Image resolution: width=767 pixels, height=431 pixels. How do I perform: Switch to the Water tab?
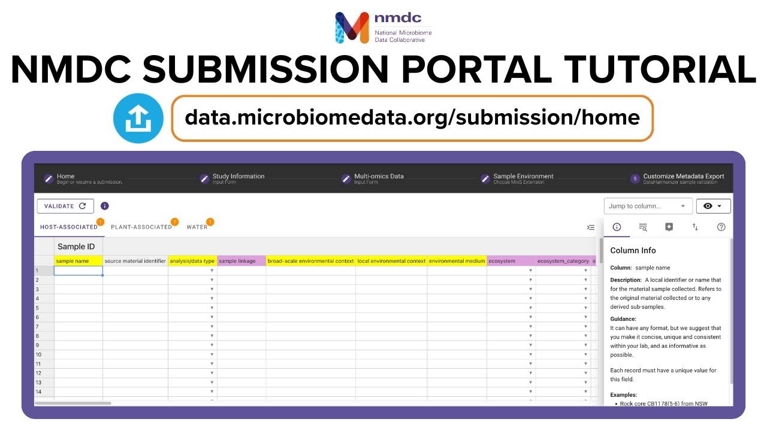(197, 227)
